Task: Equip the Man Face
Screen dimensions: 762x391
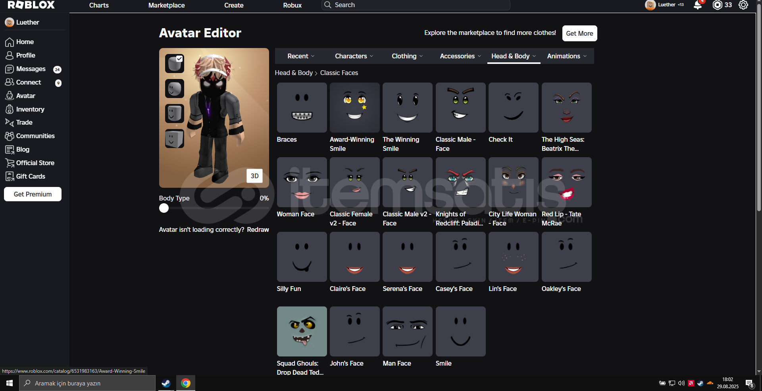Action: coord(408,331)
